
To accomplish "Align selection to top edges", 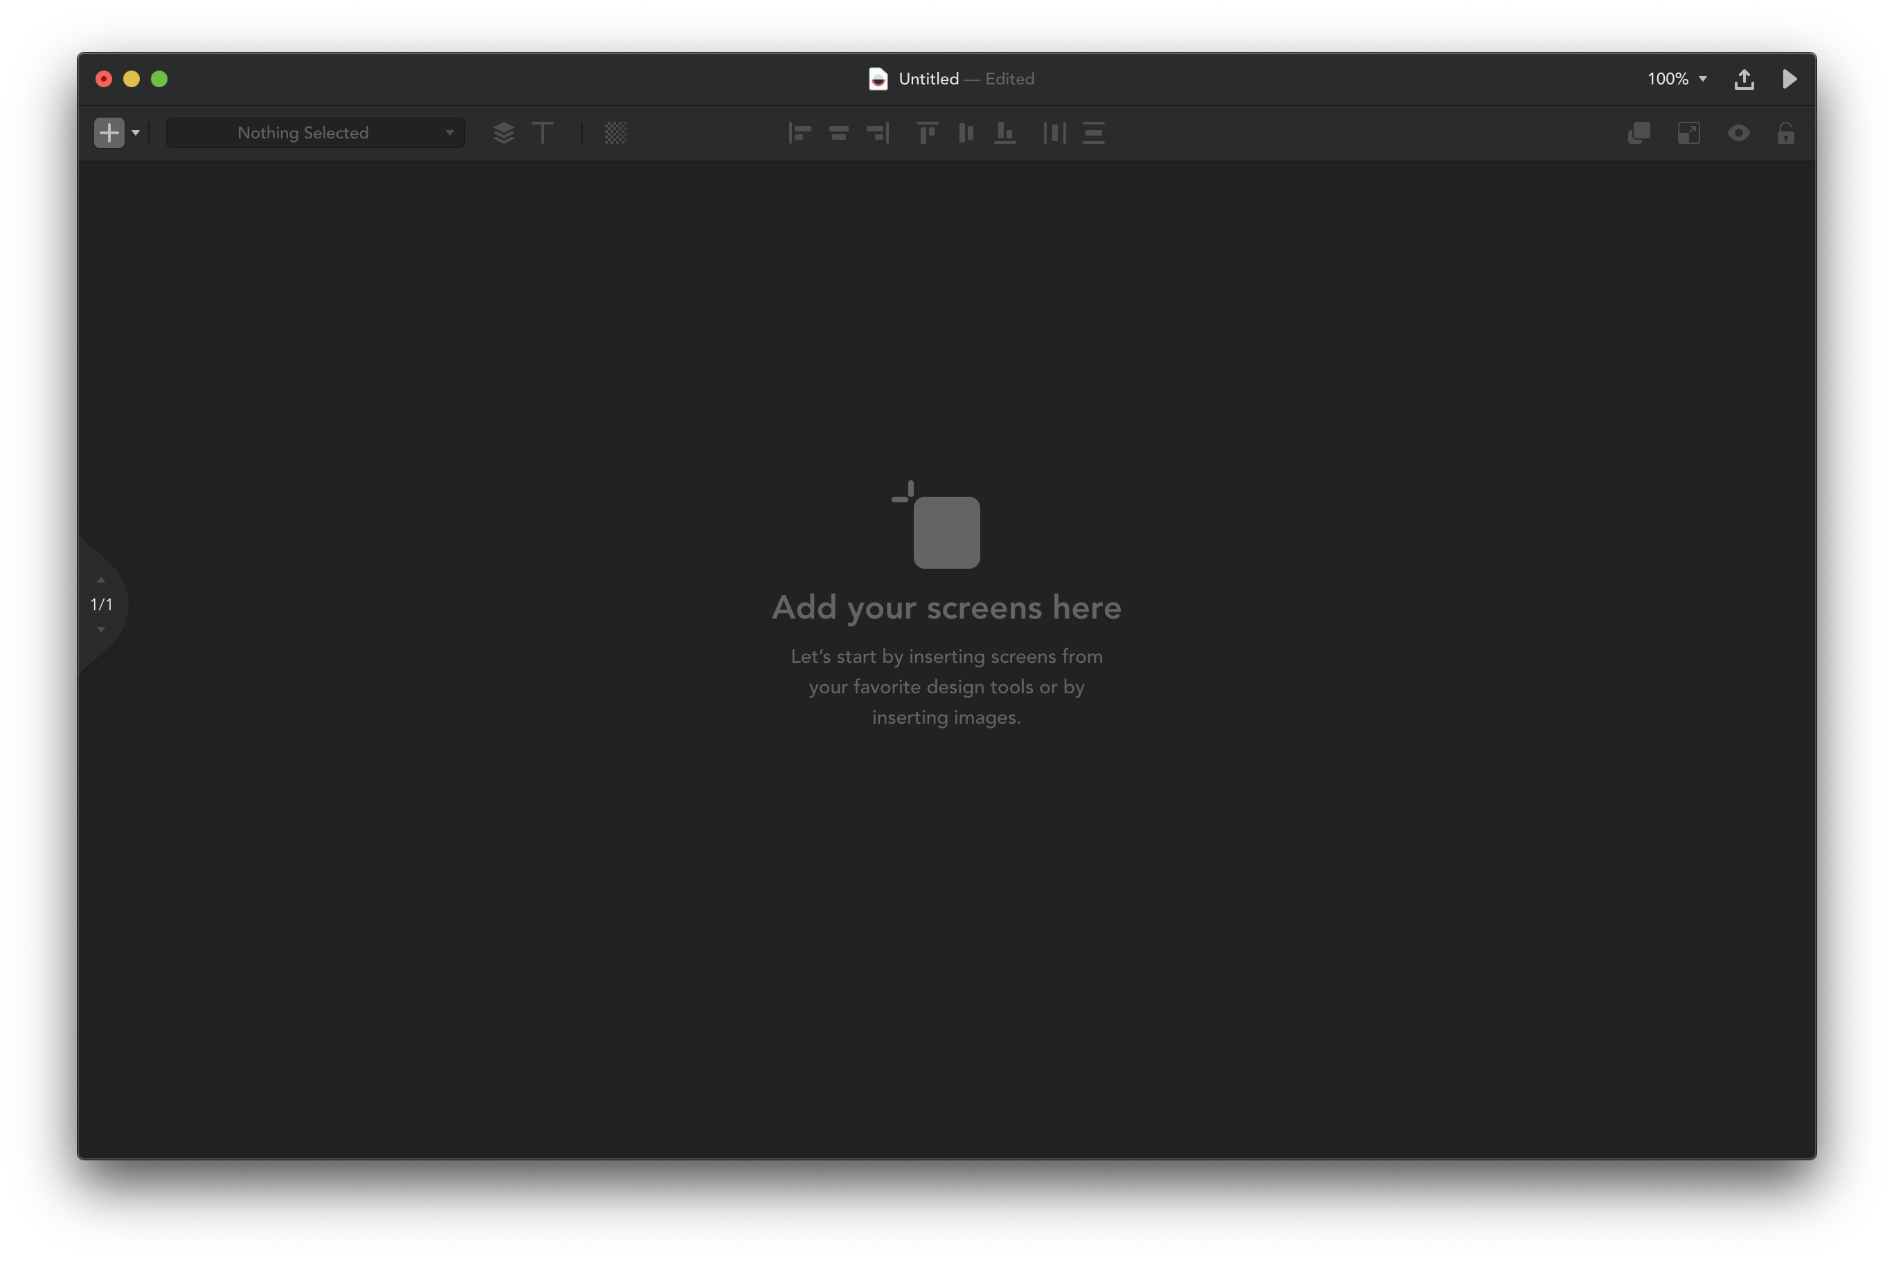I will [x=927, y=133].
